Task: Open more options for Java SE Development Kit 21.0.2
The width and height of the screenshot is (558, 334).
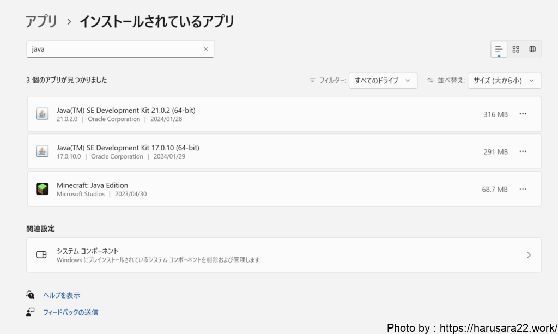Action: tap(523, 114)
